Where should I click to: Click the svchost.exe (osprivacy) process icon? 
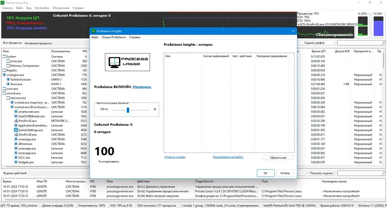pos(12,103)
